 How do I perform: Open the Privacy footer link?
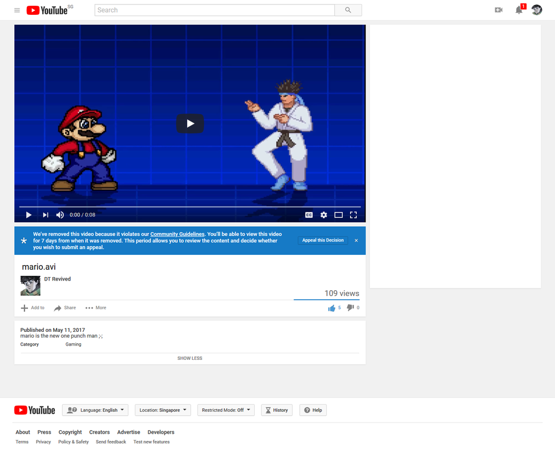pyautogui.click(x=43, y=442)
